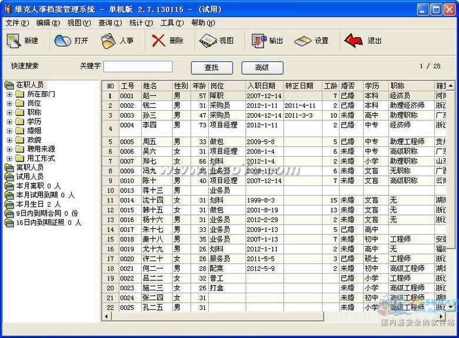Click the 本月试用到期 folder icon

point(9,195)
